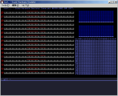The height and width of the screenshot is (96, 118).
Task: Open the ヘルプ(H) menu
Action: 25,5
